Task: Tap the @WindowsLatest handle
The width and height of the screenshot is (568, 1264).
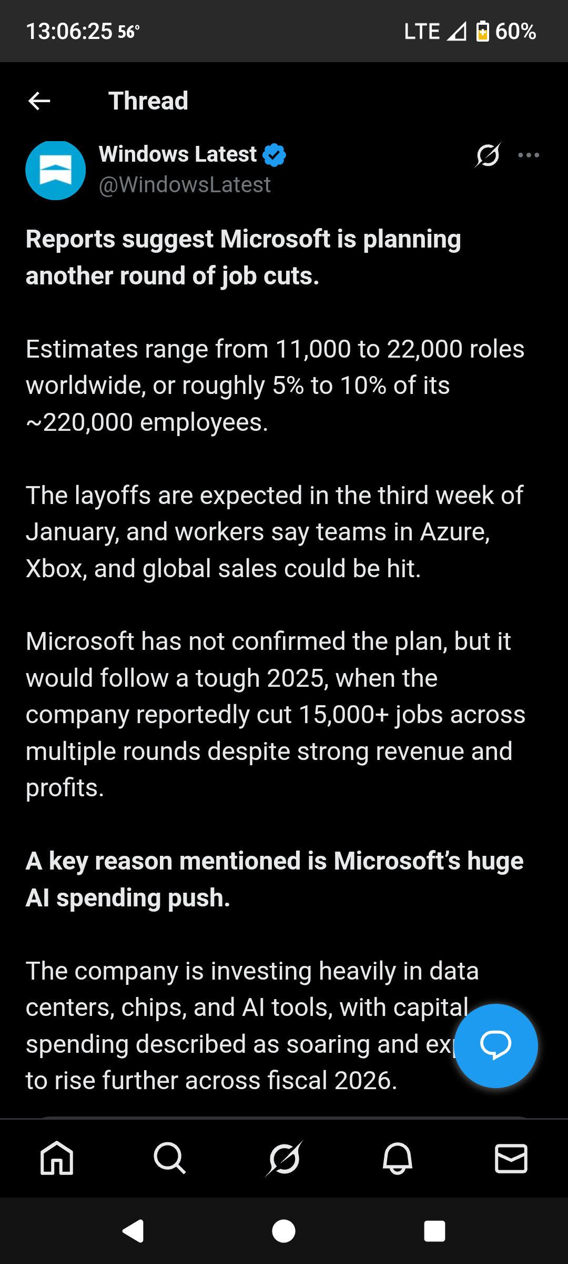Action: coord(185,185)
